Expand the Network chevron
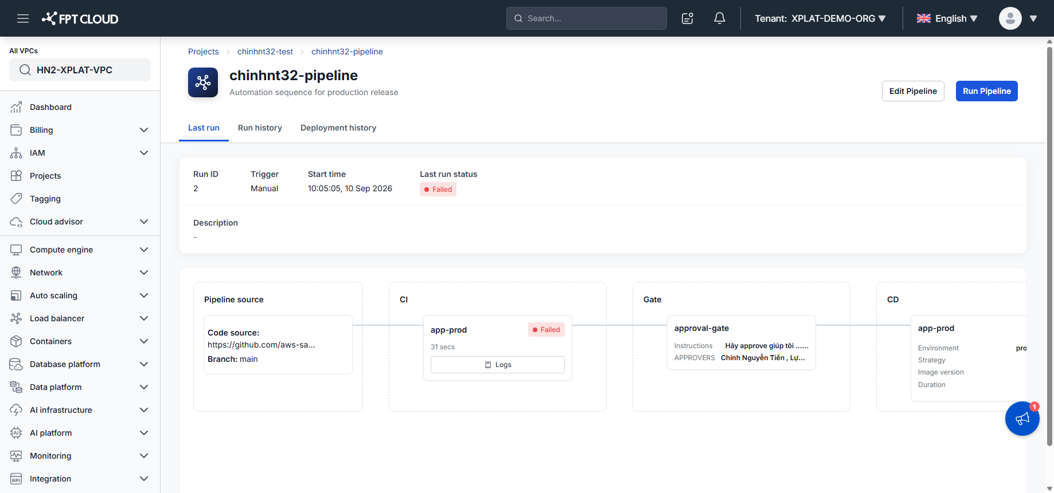The image size is (1054, 493). pyautogui.click(x=144, y=273)
